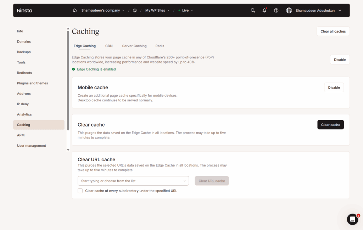Open the help question mark icon
The image size is (363, 230).
pyautogui.click(x=276, y=10)
